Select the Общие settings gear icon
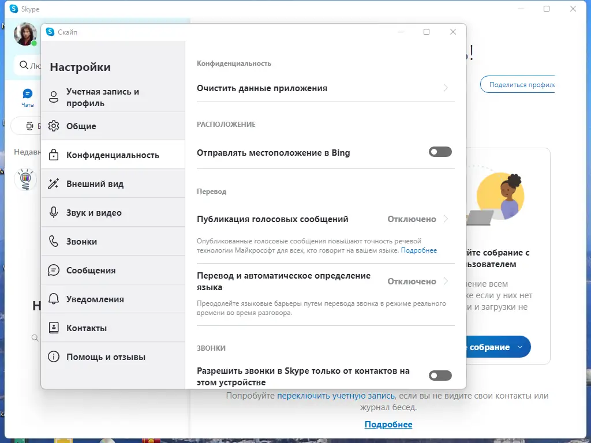591x443 pixels. [54, 126]
